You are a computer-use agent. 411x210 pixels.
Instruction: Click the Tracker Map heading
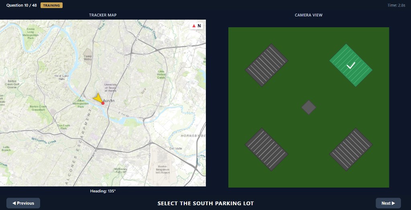(x=103, y=15)
